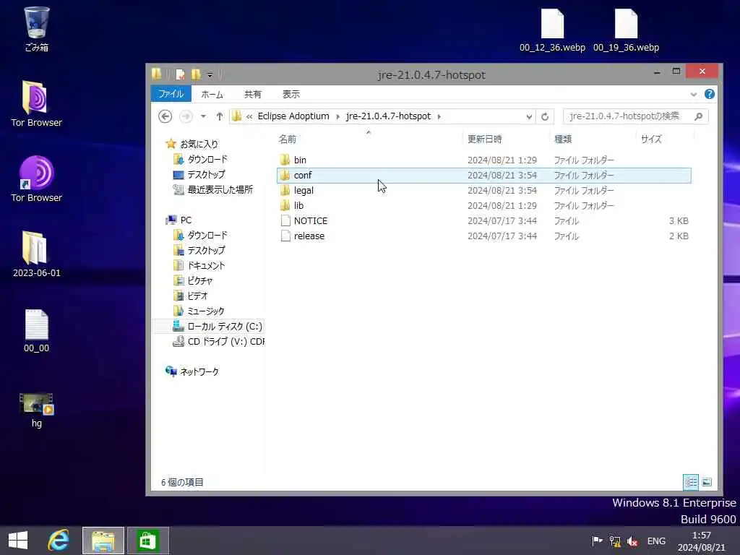The image size is (740, 555).
Task: Select the legal folder
Action: click(483, 190)
